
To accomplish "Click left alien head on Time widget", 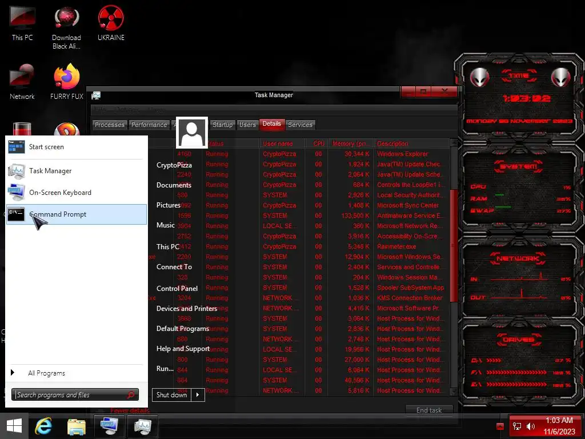I will (x=479, y=77).
